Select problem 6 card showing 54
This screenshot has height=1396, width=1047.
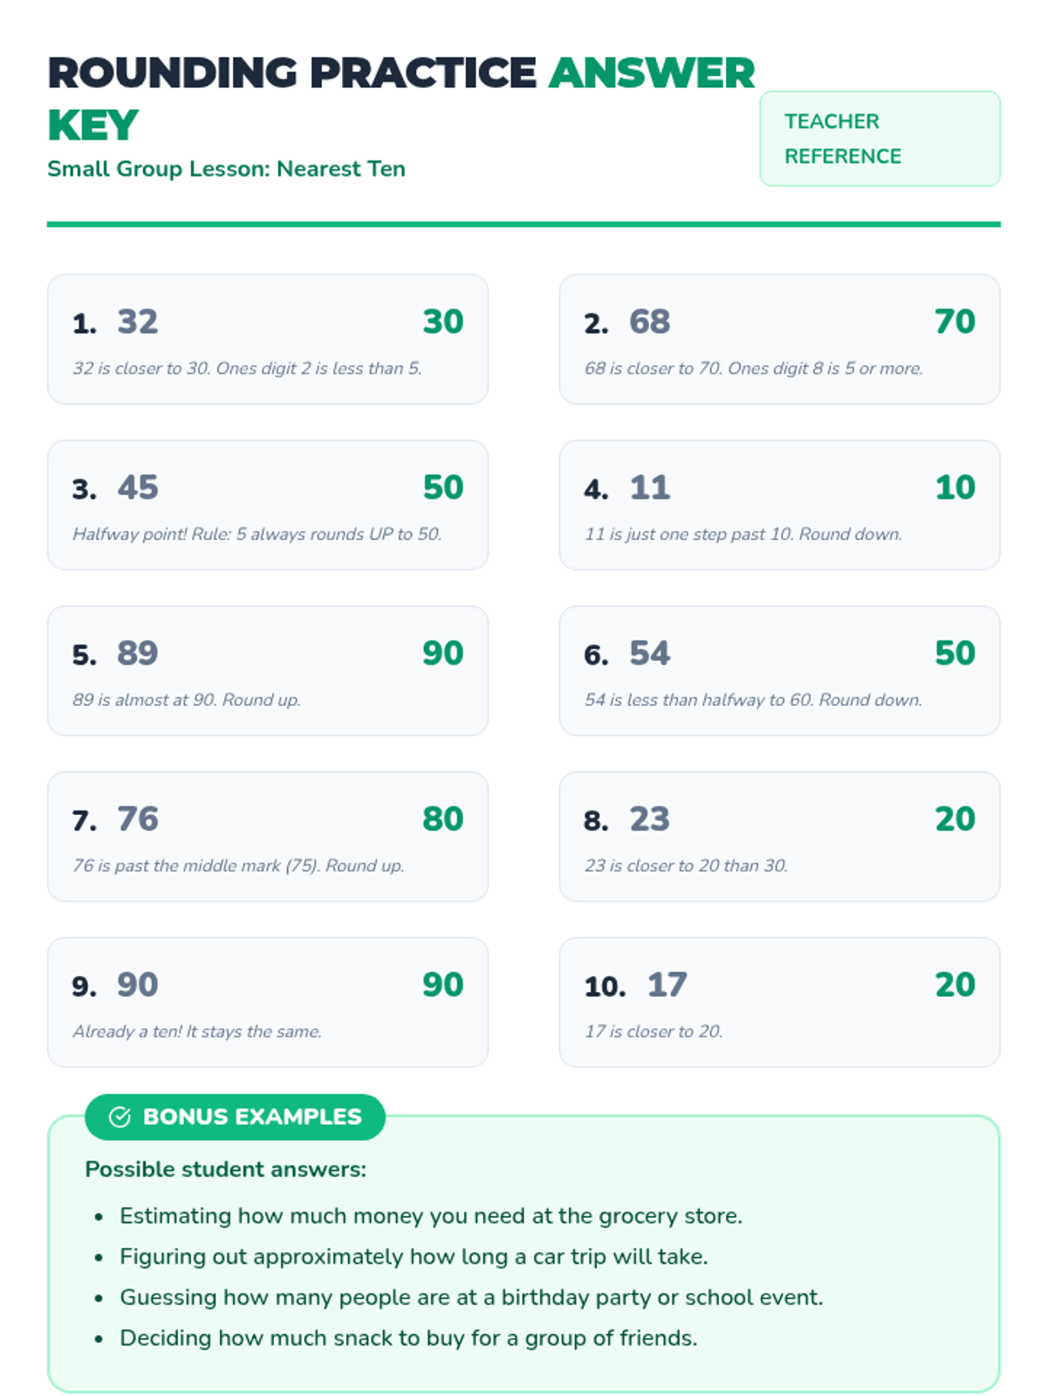(779, 671)
